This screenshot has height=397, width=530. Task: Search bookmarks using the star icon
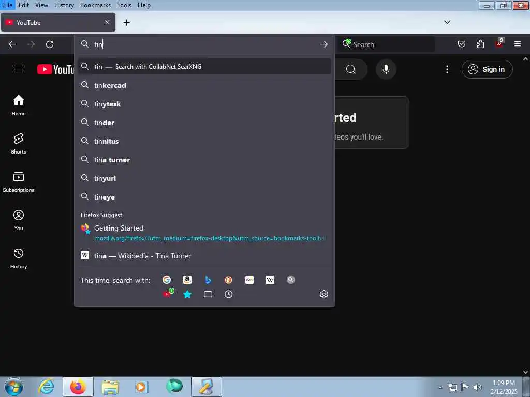coord(187,294)
